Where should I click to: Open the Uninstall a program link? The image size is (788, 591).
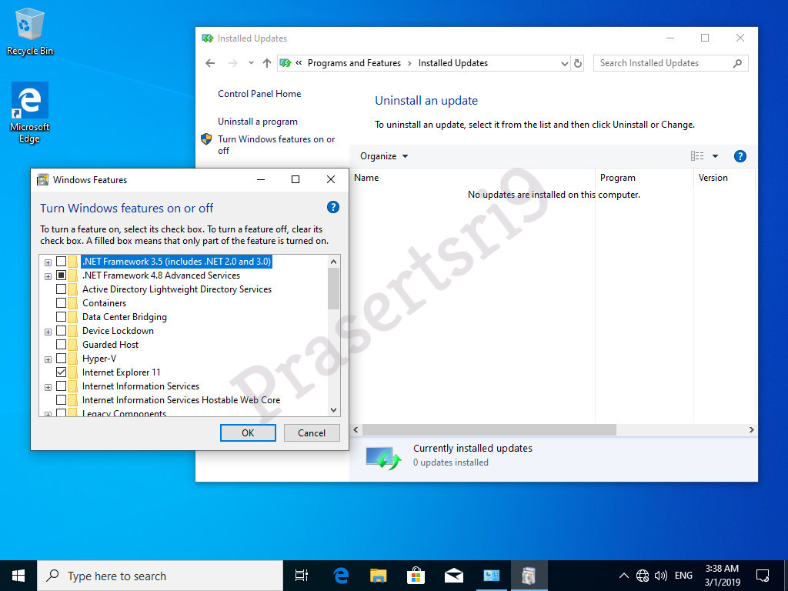257,121
